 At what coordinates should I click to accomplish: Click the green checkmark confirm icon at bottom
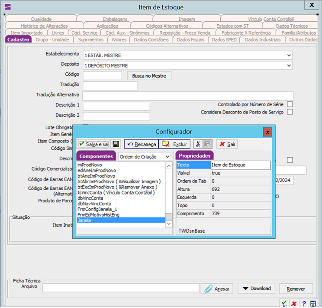[x=284, y=303]
